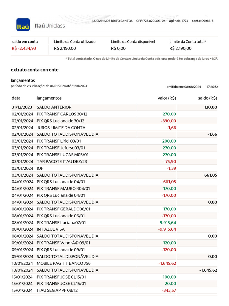Click the Limite da Conta disponível value
The width and height of the screenshot is (229, 306).
(x=118, y=48)
